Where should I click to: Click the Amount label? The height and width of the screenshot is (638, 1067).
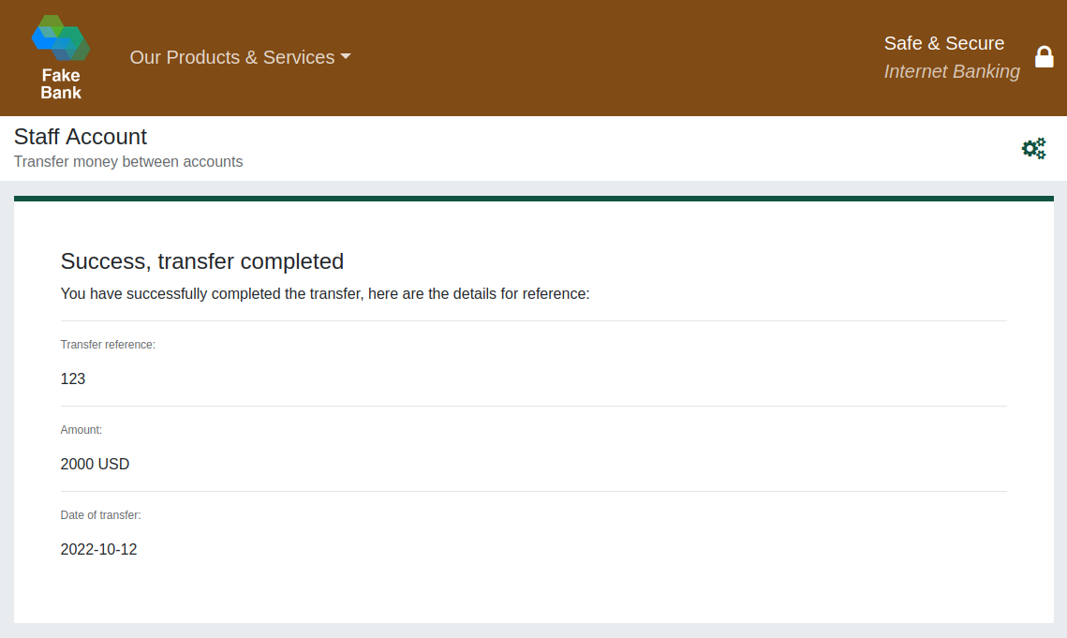[82, 430]
